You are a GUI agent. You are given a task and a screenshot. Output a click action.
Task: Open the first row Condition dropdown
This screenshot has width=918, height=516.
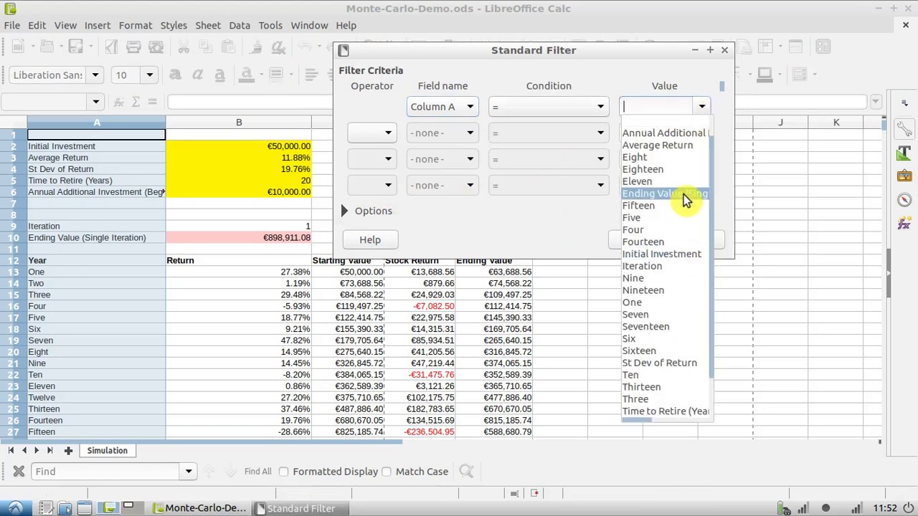[x=549, y=106]
